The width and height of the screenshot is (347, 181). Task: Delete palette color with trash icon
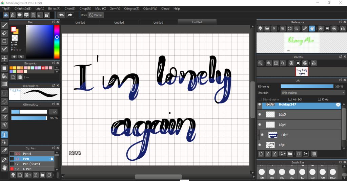pos(20,77)
